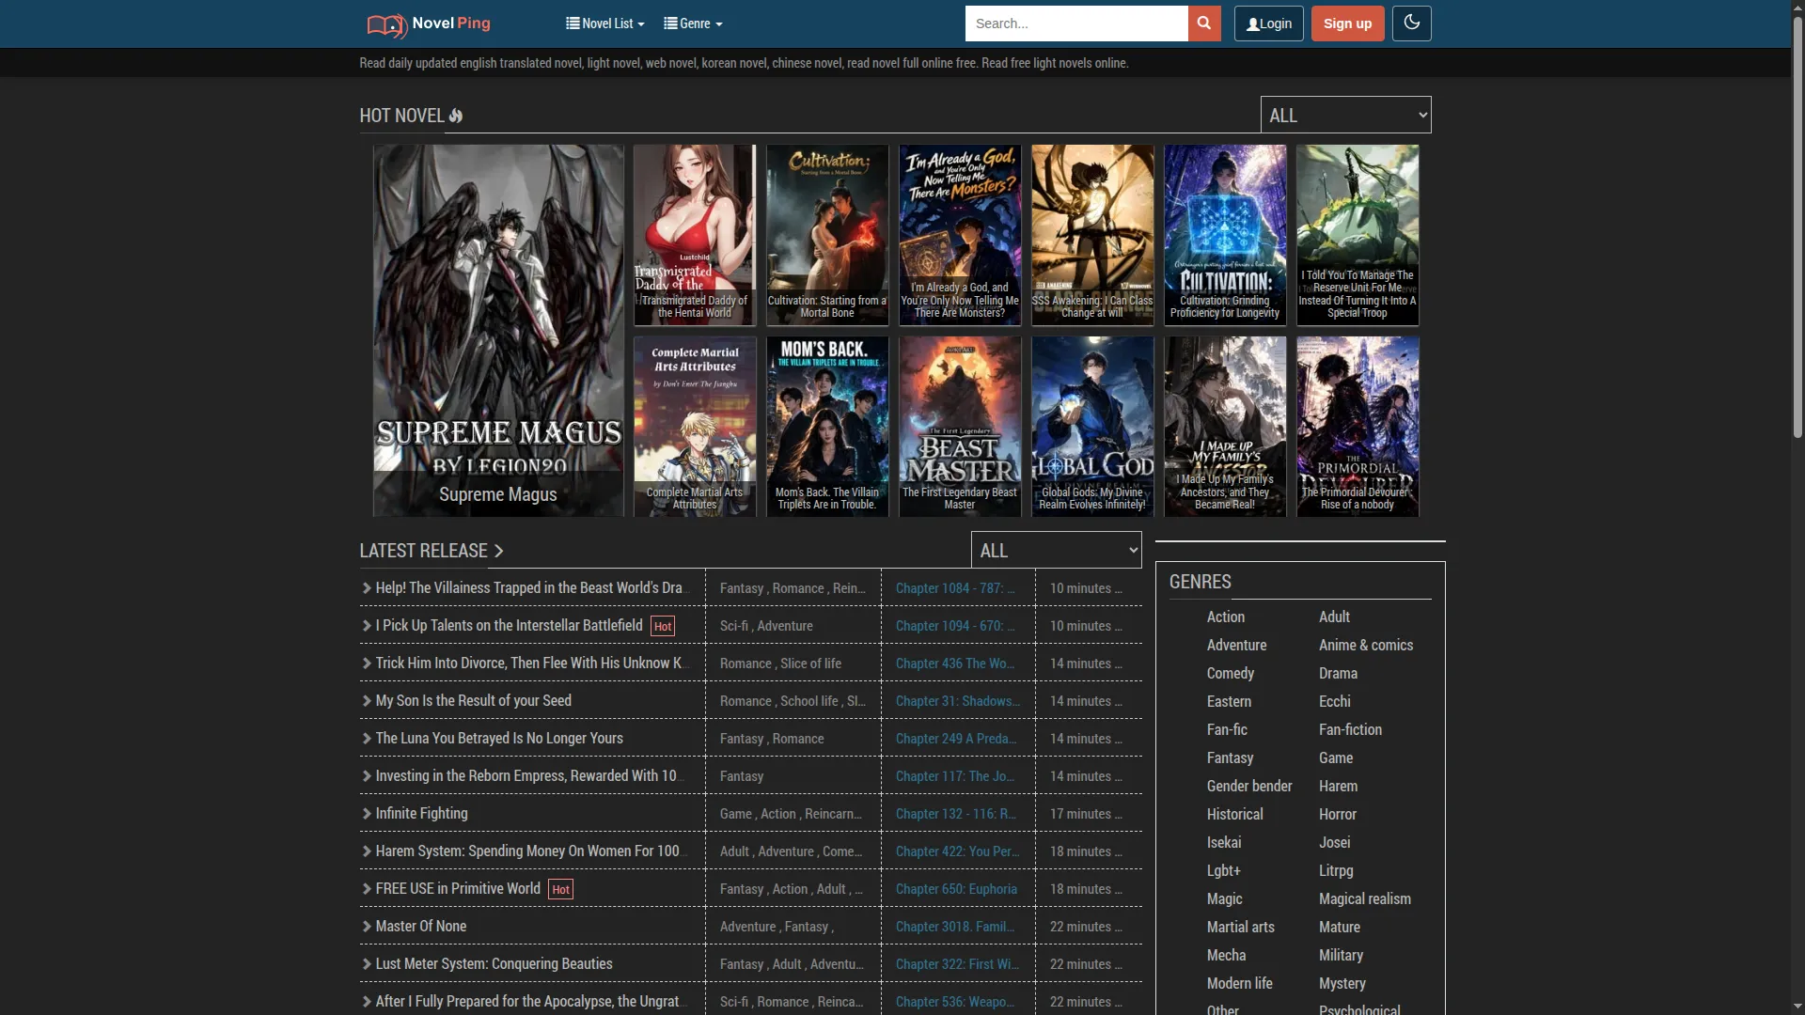Open Trick Him Into Divorce novel title
Screen dimensions: 1805x1015
(x=532, y=663)
